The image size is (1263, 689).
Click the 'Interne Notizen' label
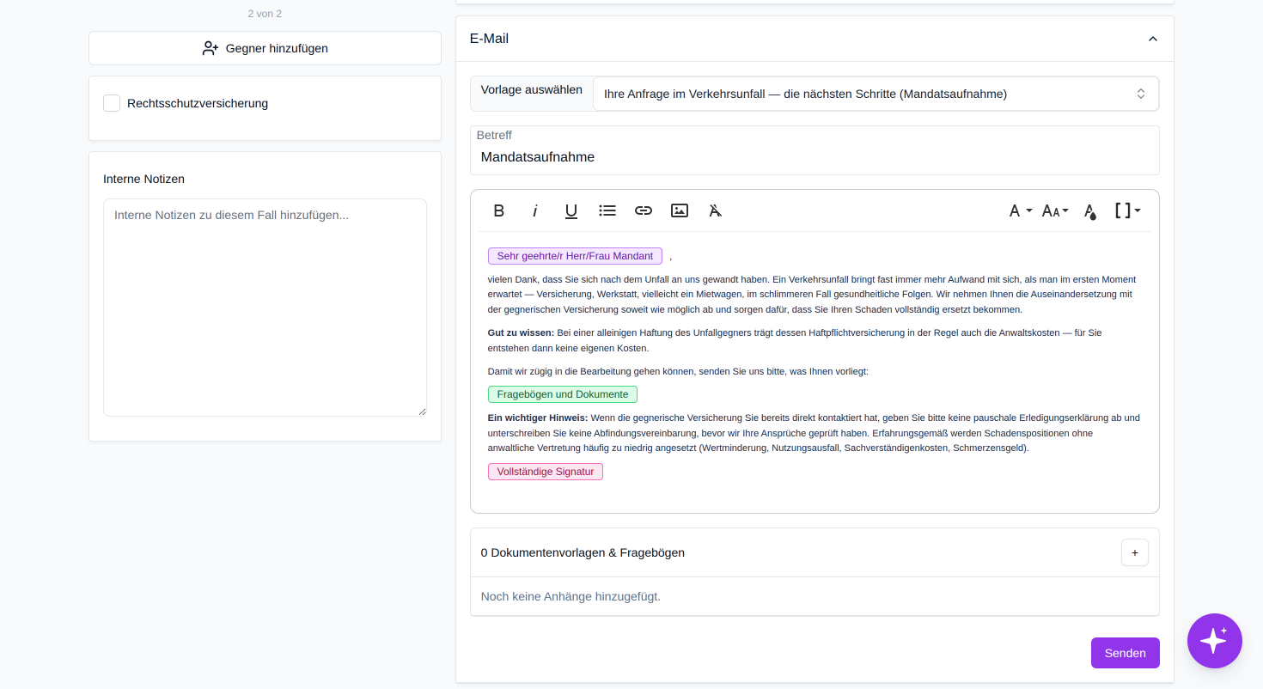(143, 179)
